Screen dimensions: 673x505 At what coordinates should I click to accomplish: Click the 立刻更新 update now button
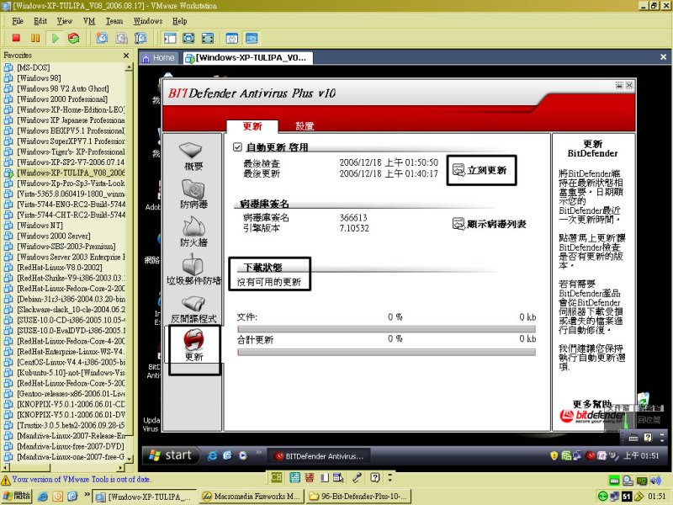[x=481, y=170]
